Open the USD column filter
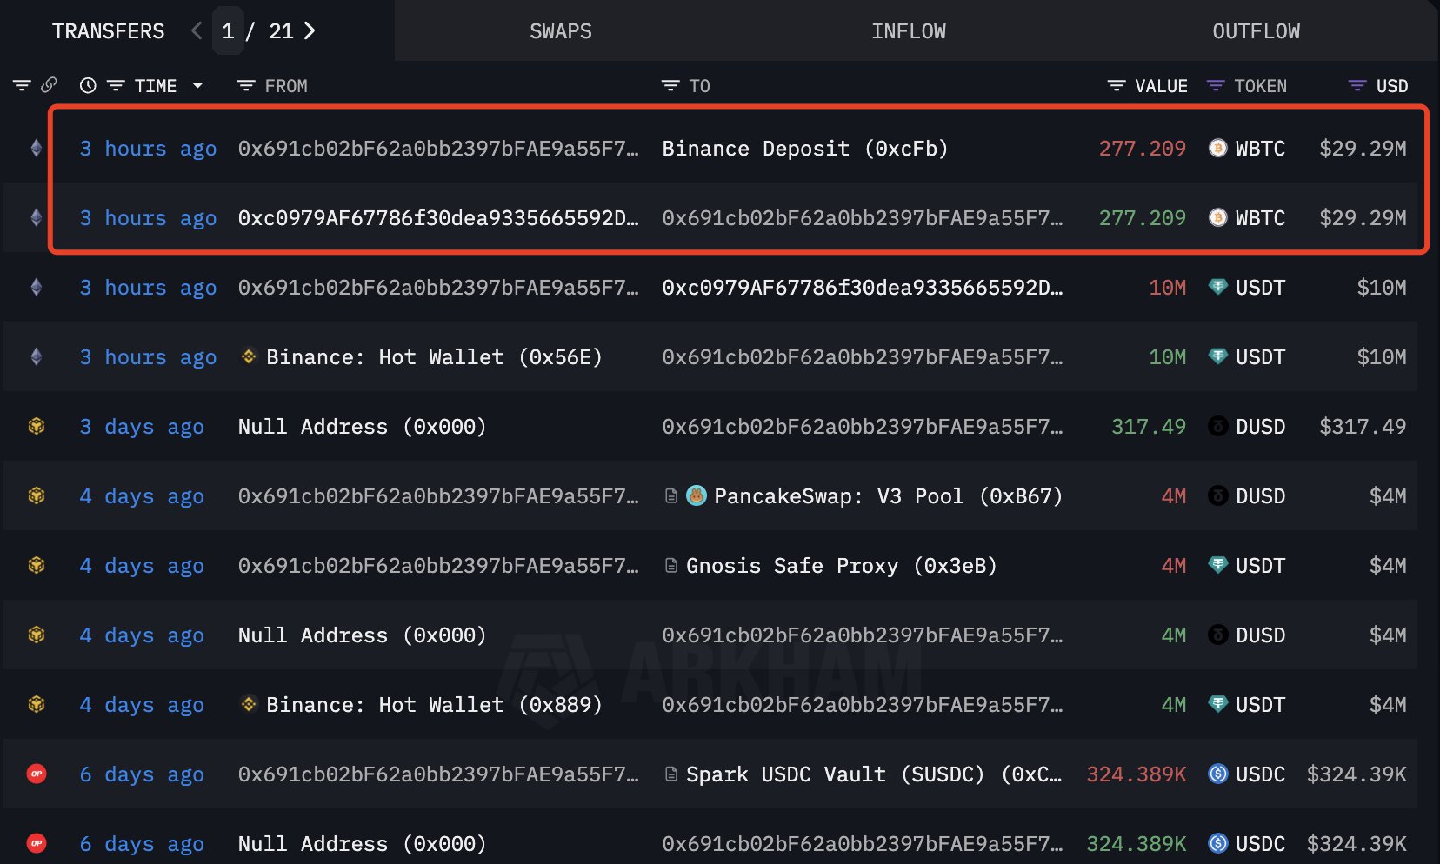 tap(1357, 85)
